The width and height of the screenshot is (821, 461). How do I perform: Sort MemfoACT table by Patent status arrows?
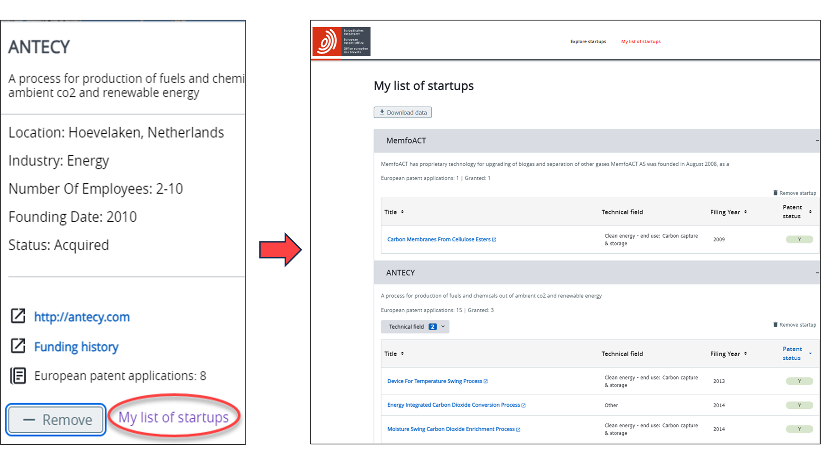click(x=810, y=212)
